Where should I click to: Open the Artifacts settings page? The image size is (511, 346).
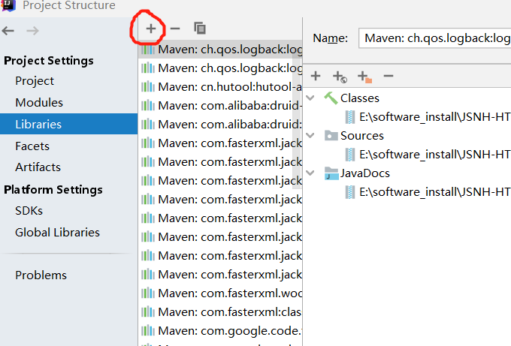click(x=38, y=167)
